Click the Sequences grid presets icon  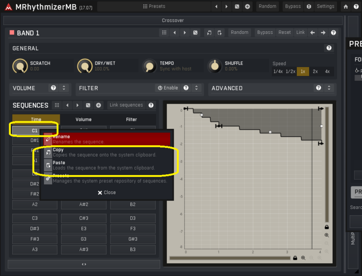(57, 105)
